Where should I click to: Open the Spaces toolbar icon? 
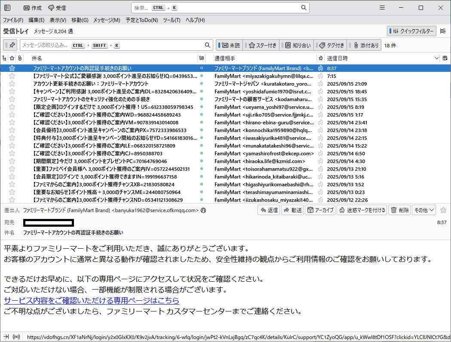pos(7,8)
